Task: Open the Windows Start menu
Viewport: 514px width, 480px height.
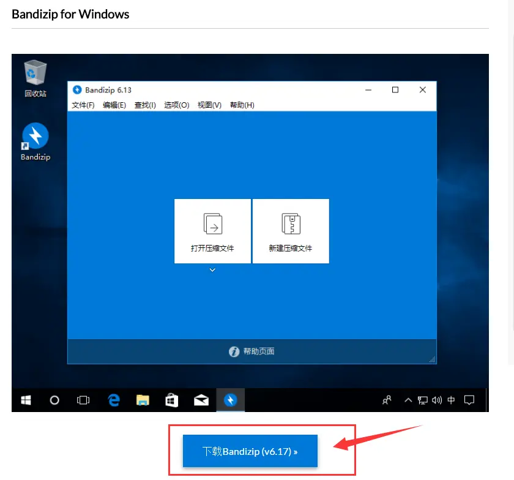Action: [x=26, y=400]
